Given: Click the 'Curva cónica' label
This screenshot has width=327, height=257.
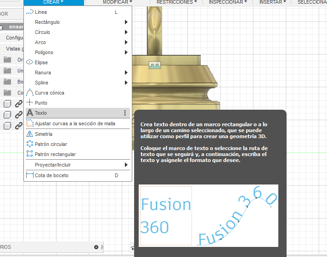Looking at the screenshot, I should (x=50, y=93).
